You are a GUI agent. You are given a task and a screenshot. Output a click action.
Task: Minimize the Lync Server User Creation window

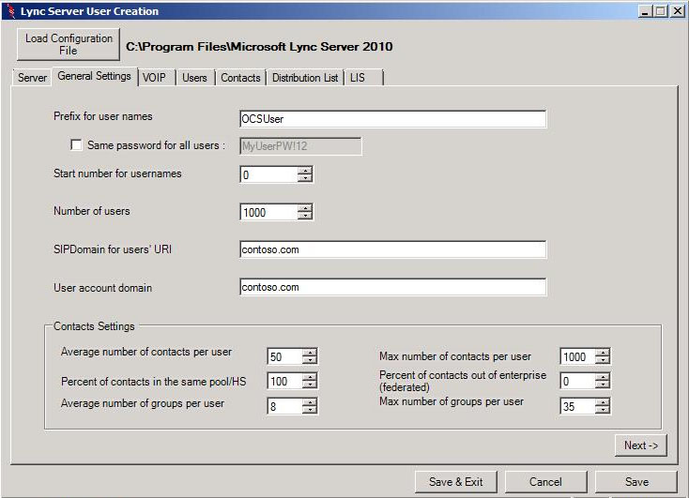click(645, 11)
